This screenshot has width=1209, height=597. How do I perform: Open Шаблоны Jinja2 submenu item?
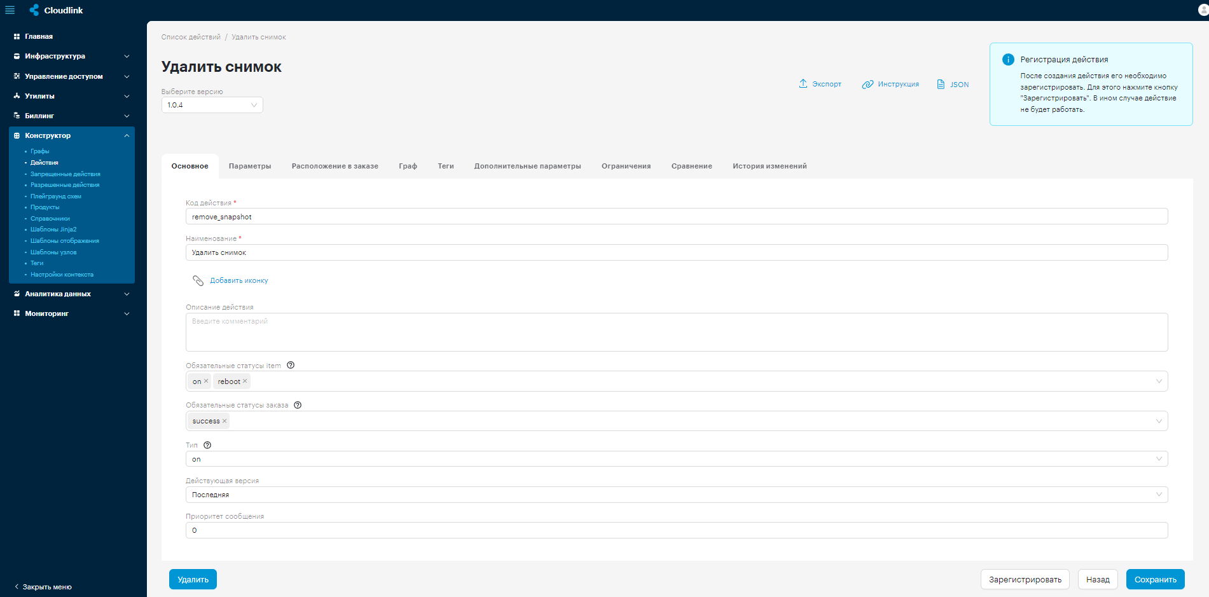point(53,230)
